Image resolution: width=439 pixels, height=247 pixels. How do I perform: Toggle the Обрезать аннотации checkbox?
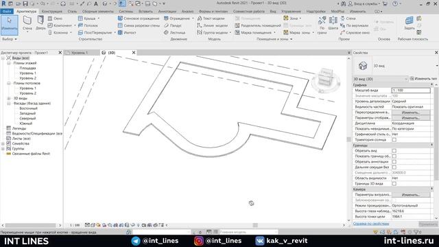[394, 162]
